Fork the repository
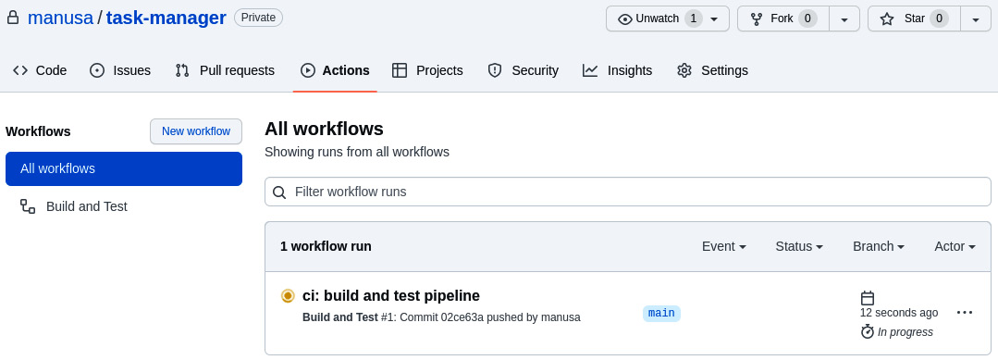Screen dimensions: 998x360 coord(783,19)
